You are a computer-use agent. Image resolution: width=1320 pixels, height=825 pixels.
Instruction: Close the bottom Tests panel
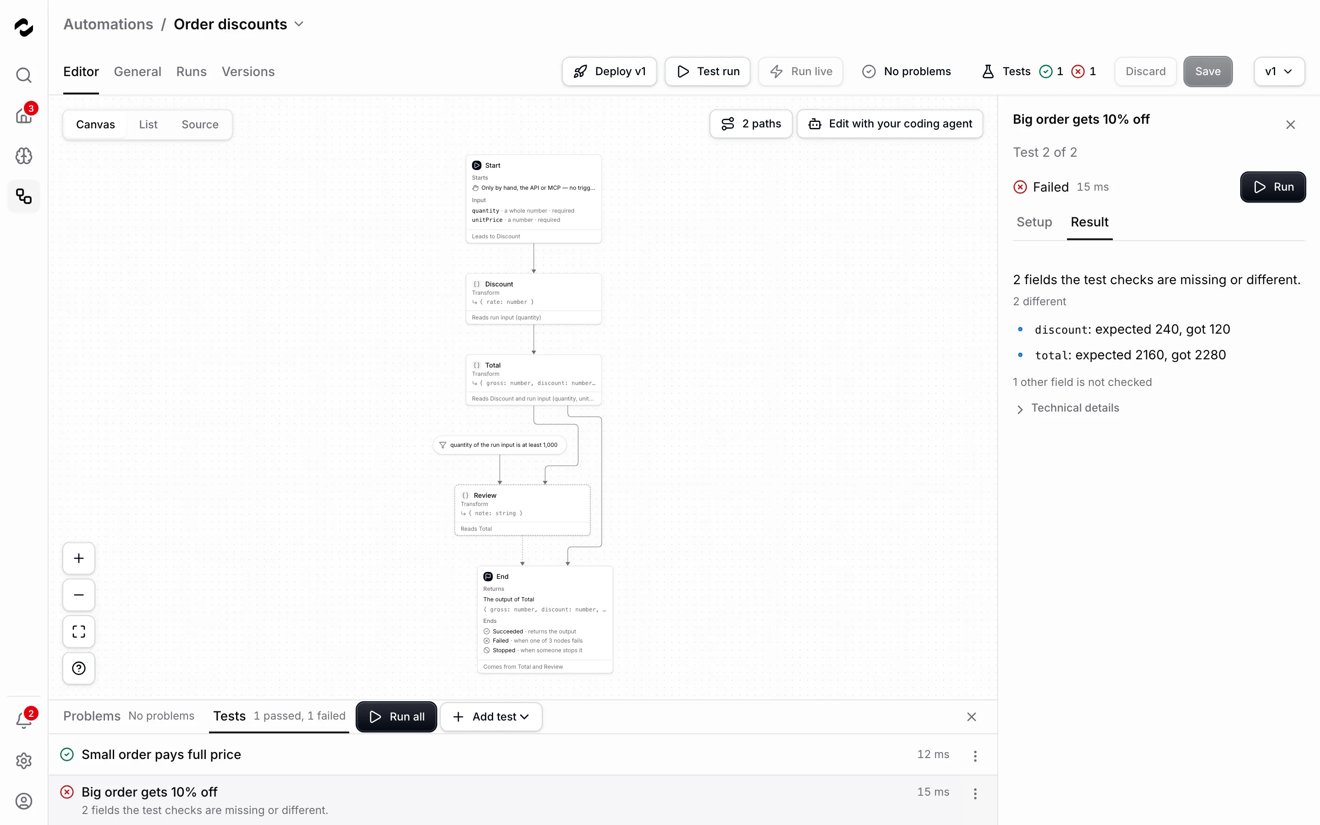pyautogui.click(x=972, y=717)
